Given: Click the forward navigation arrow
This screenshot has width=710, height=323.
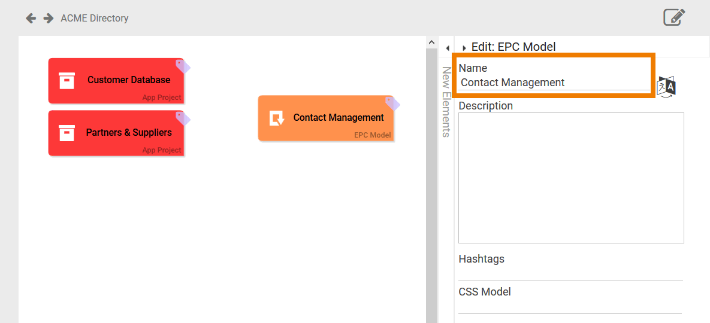Looking at the screenshot, I should [x=49, y=19].
